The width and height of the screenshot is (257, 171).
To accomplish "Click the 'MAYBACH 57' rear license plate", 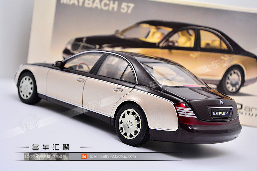I will tap(220, 113).
